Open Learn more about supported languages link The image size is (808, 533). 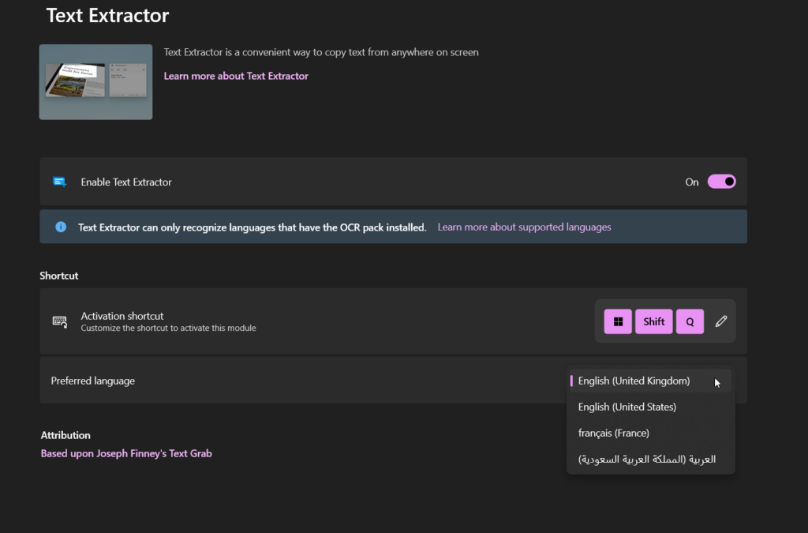point(524,227)
